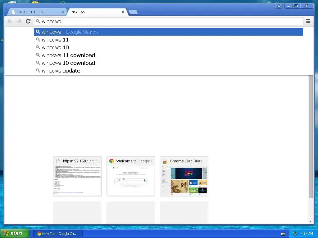Viewport: 318px width, 238px height.
Task: Click the 7:27 AM clock
Action: coord(307,234)
